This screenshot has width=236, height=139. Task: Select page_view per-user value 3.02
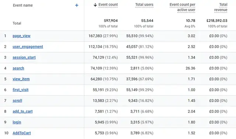click(x=191, y=36)
